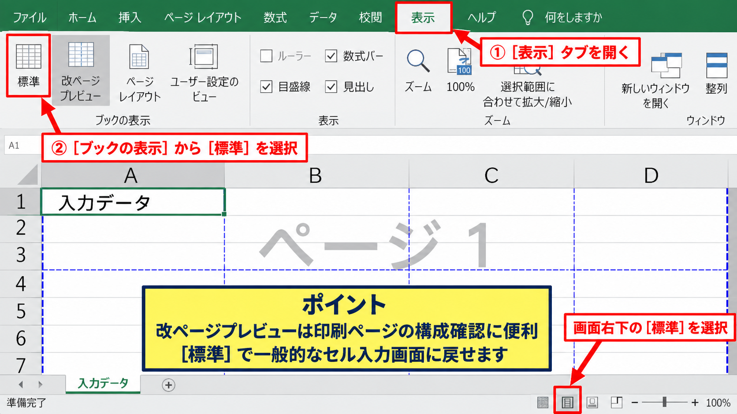Select Normal view icon in status bar

pyautogui.click(x=543, y=402)
